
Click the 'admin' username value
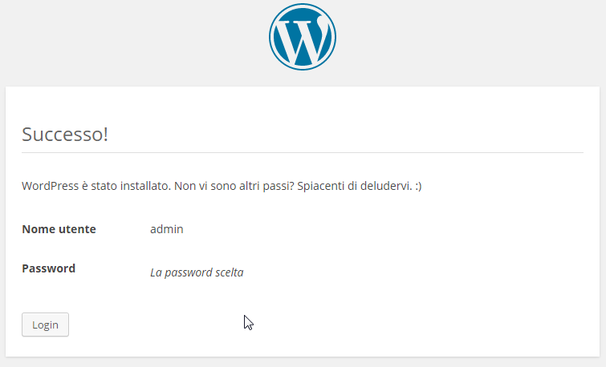point(167,229)
